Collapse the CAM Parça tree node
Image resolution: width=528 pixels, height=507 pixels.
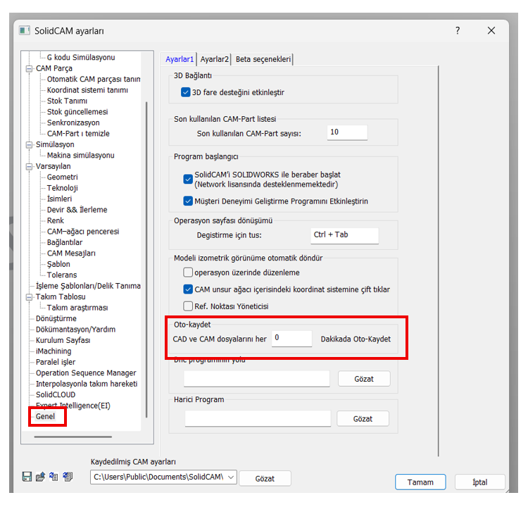(30, 69)
